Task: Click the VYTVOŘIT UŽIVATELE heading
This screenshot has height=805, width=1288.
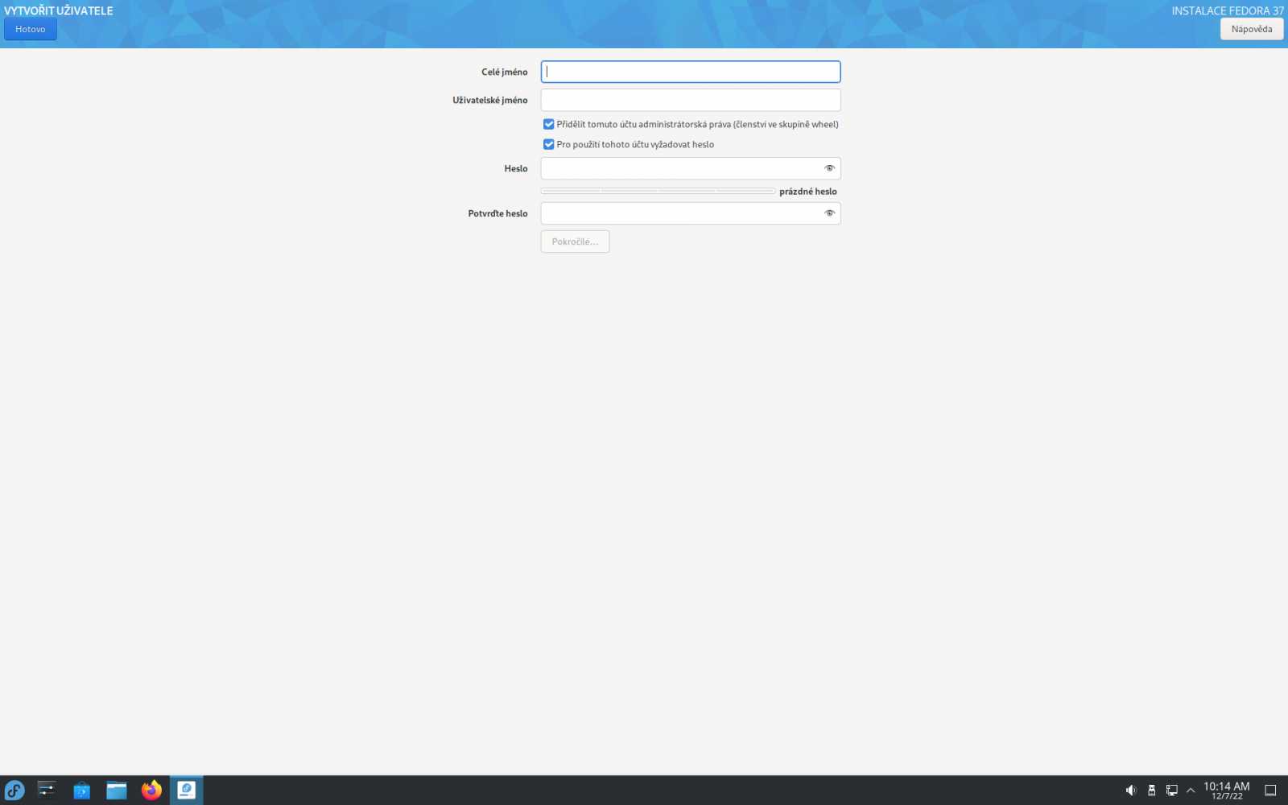Action: [x=59, y=10]
